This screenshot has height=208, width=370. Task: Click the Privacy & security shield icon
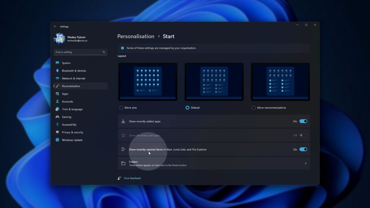(57, 132)
